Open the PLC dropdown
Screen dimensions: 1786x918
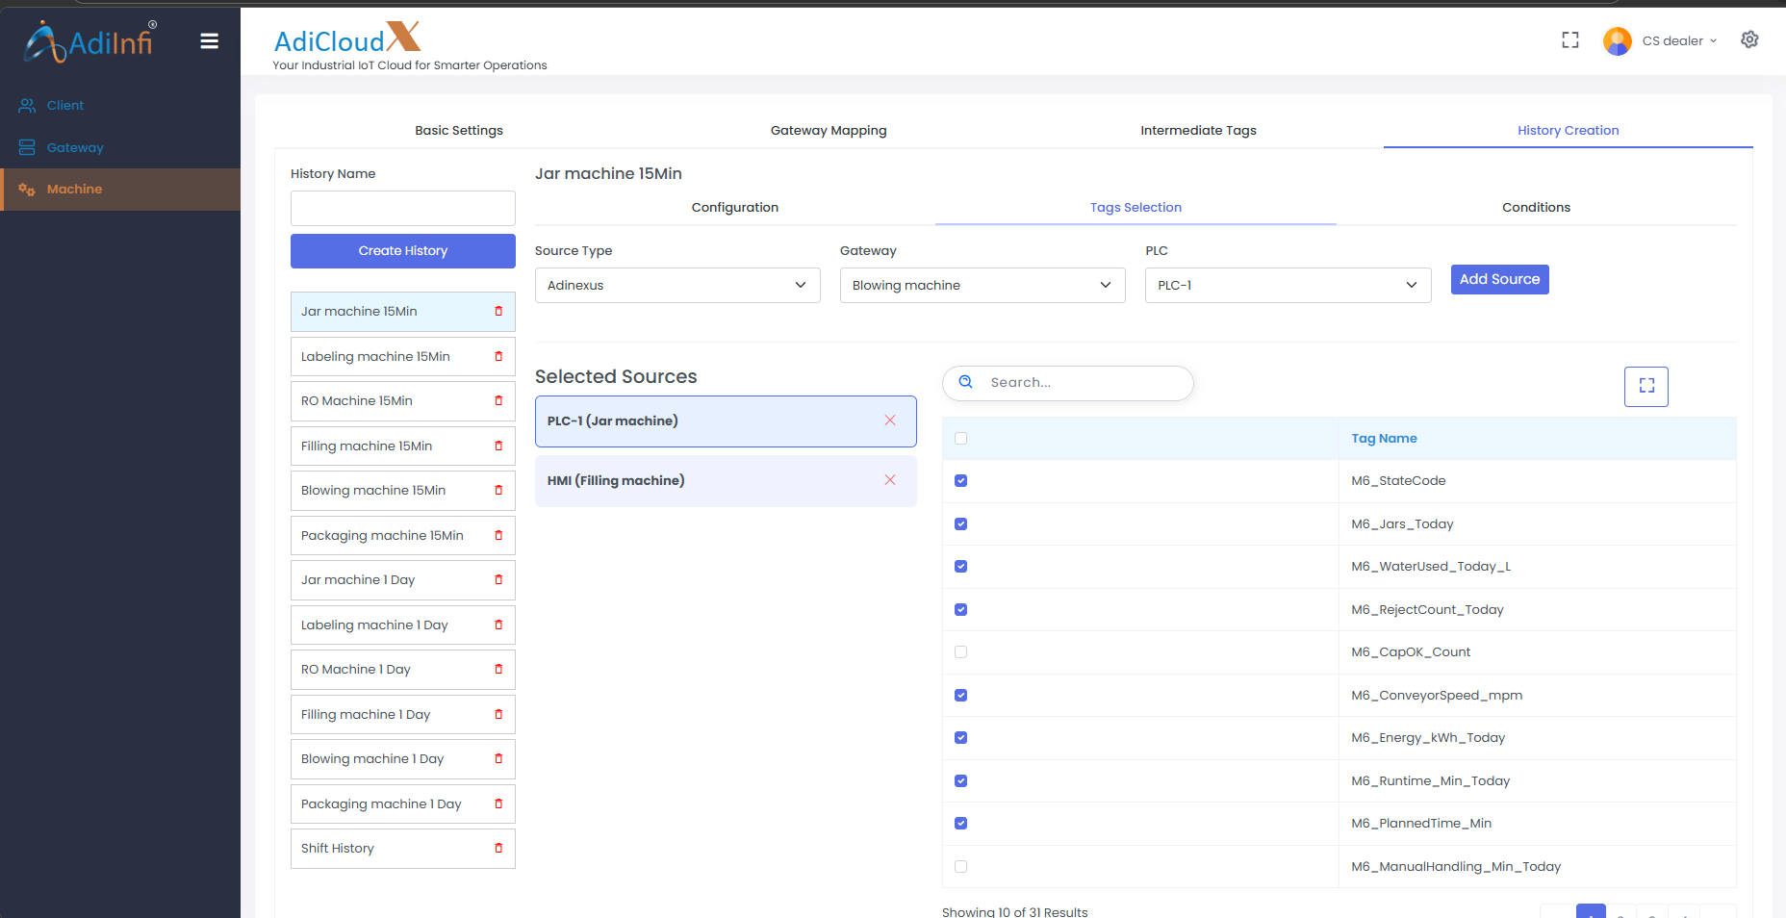(1287, 286)
